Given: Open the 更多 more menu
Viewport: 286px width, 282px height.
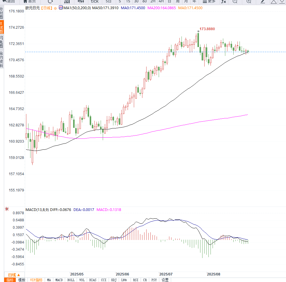Looking at the screenshot, I should coord(209,1).
